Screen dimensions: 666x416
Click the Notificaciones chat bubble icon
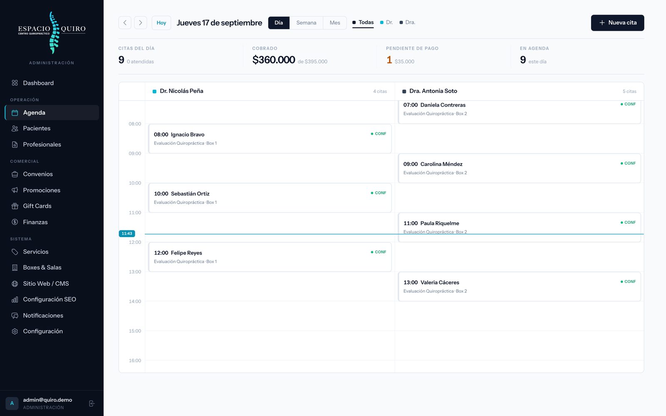[15, 315]
